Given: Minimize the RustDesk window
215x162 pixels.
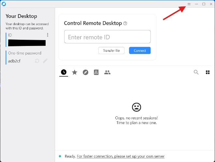Looking at the screenshot, I should (196, 4).
